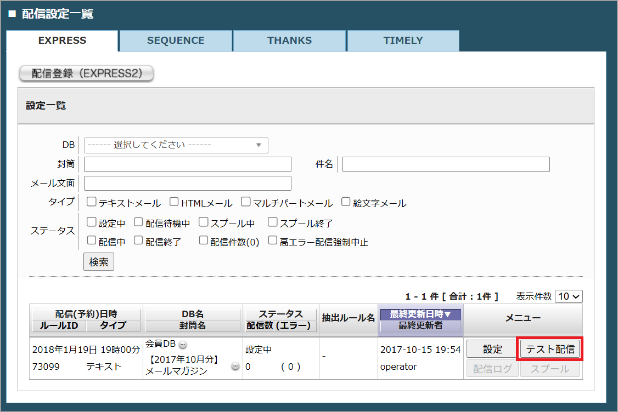
Task: Open 設定 for rule 73099
Action: [x=492, y=349]
